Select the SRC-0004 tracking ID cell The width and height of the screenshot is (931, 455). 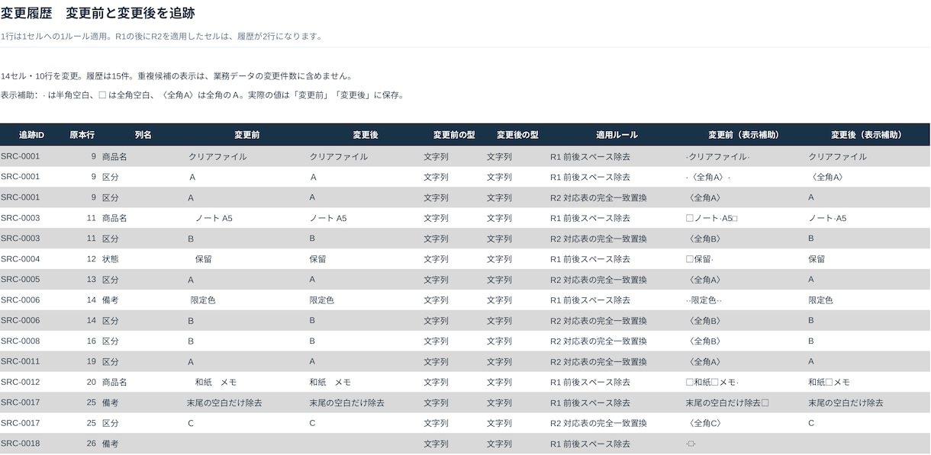pyautogui.click(x=21, y=259)
